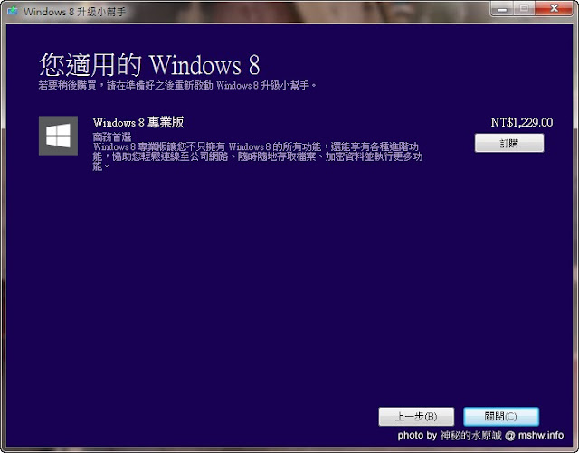The height and width of the screenshot is (453, 579).
Task: Close the assistant with the 關閉(C) button
Action: (501, 417)
